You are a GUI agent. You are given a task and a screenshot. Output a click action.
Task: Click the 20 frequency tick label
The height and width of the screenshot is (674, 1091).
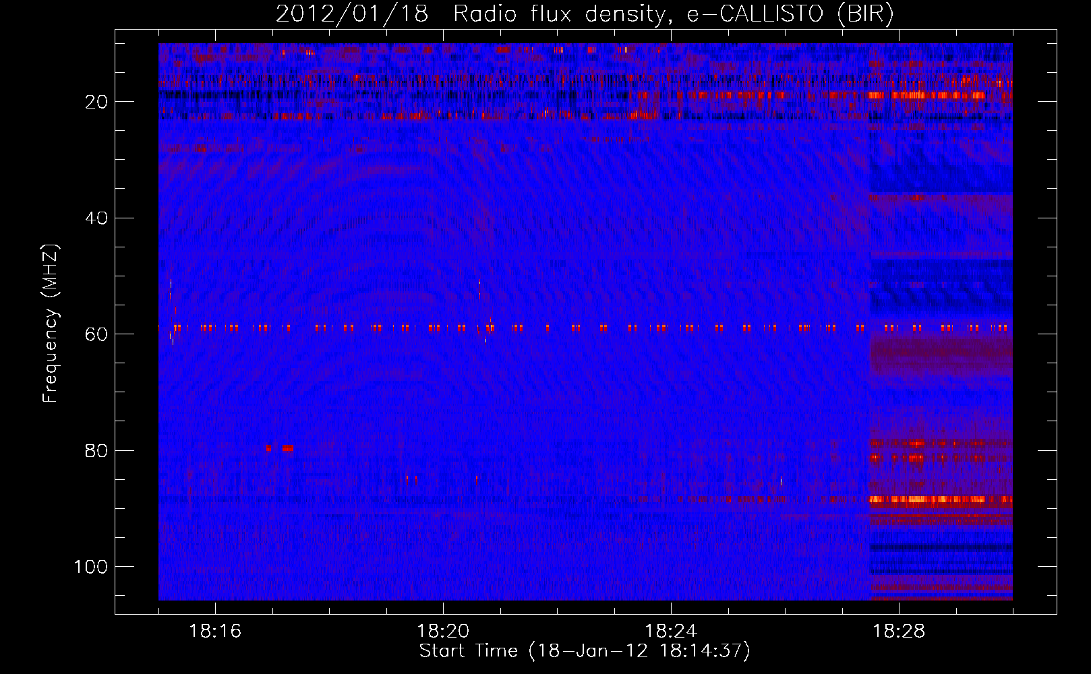(96, 102)
